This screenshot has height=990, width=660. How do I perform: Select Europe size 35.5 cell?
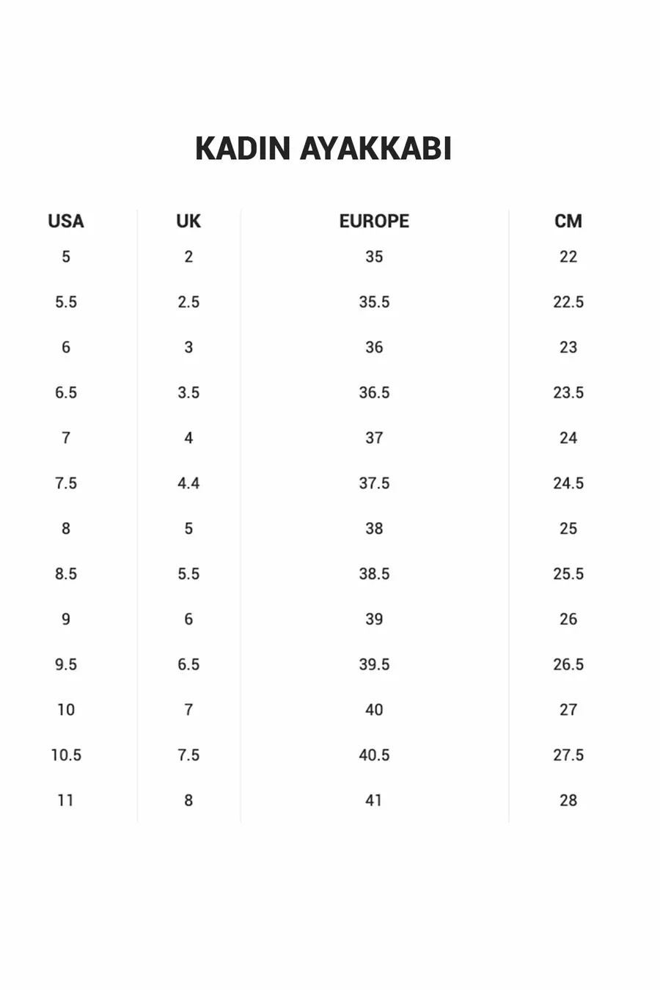click(374, 302)
